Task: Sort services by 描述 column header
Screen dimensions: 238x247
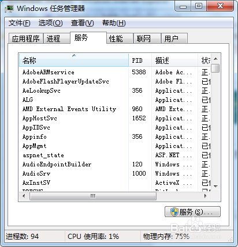Action: point(174,60)
